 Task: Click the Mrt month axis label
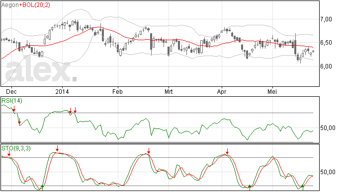(169, 92)
